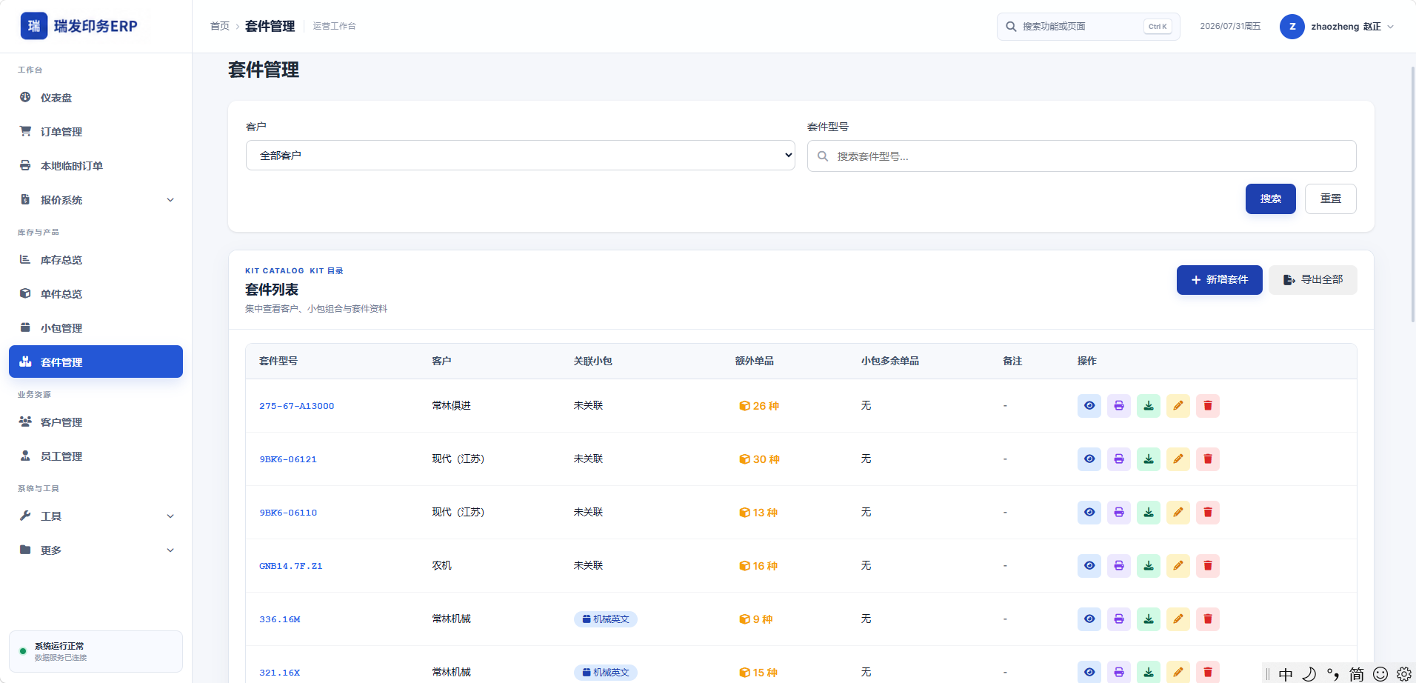This screenshot has width=1416, height=683.
Task: Toggle the IME moon half-width icon
Action: click(1309, 674)
